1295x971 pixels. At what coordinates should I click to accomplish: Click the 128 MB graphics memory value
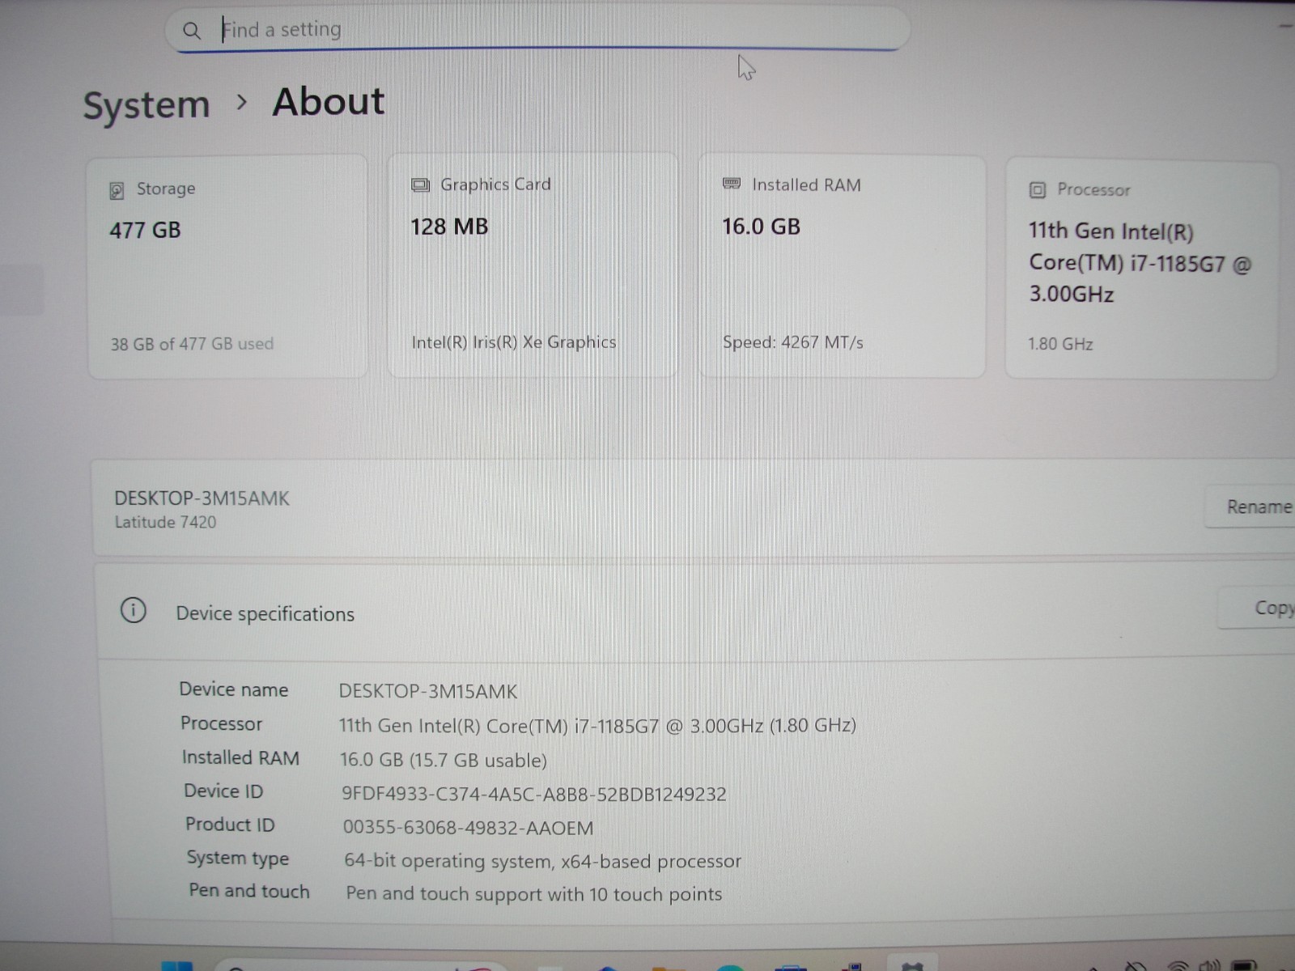[x=449, y=227]
